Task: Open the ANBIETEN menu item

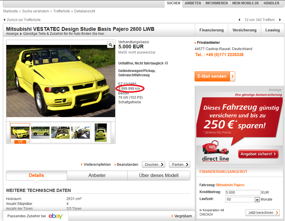Action: pos(193,3)
